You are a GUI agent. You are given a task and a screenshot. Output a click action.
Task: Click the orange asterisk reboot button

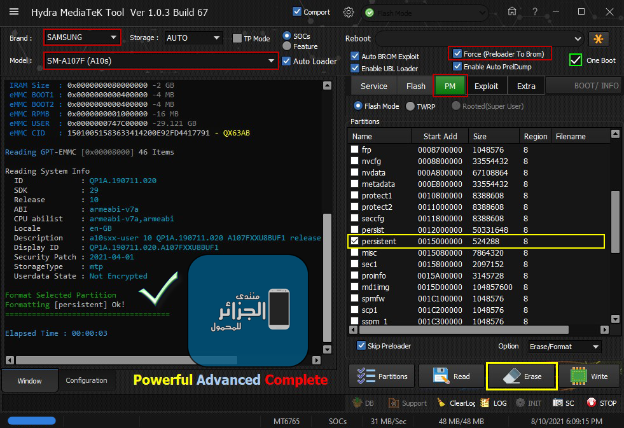598,39
